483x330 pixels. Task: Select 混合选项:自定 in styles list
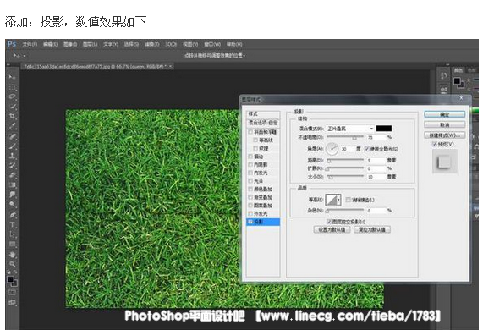(263, 123)
